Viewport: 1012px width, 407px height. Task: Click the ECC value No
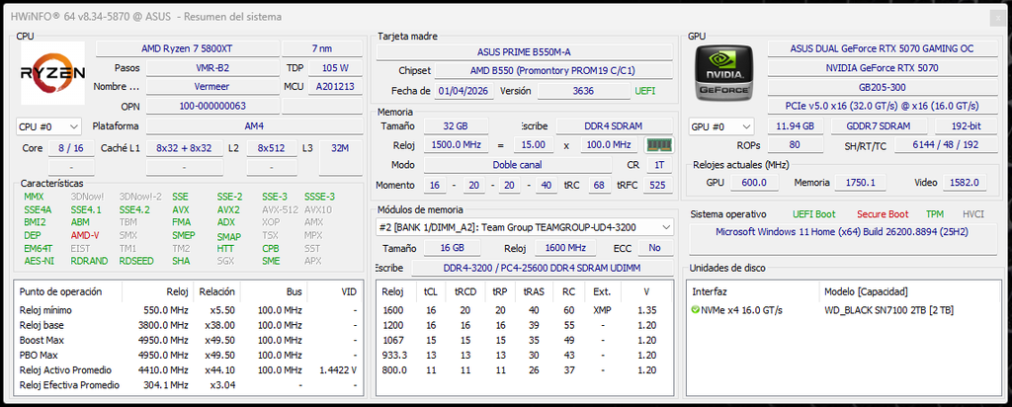point(655,248)
